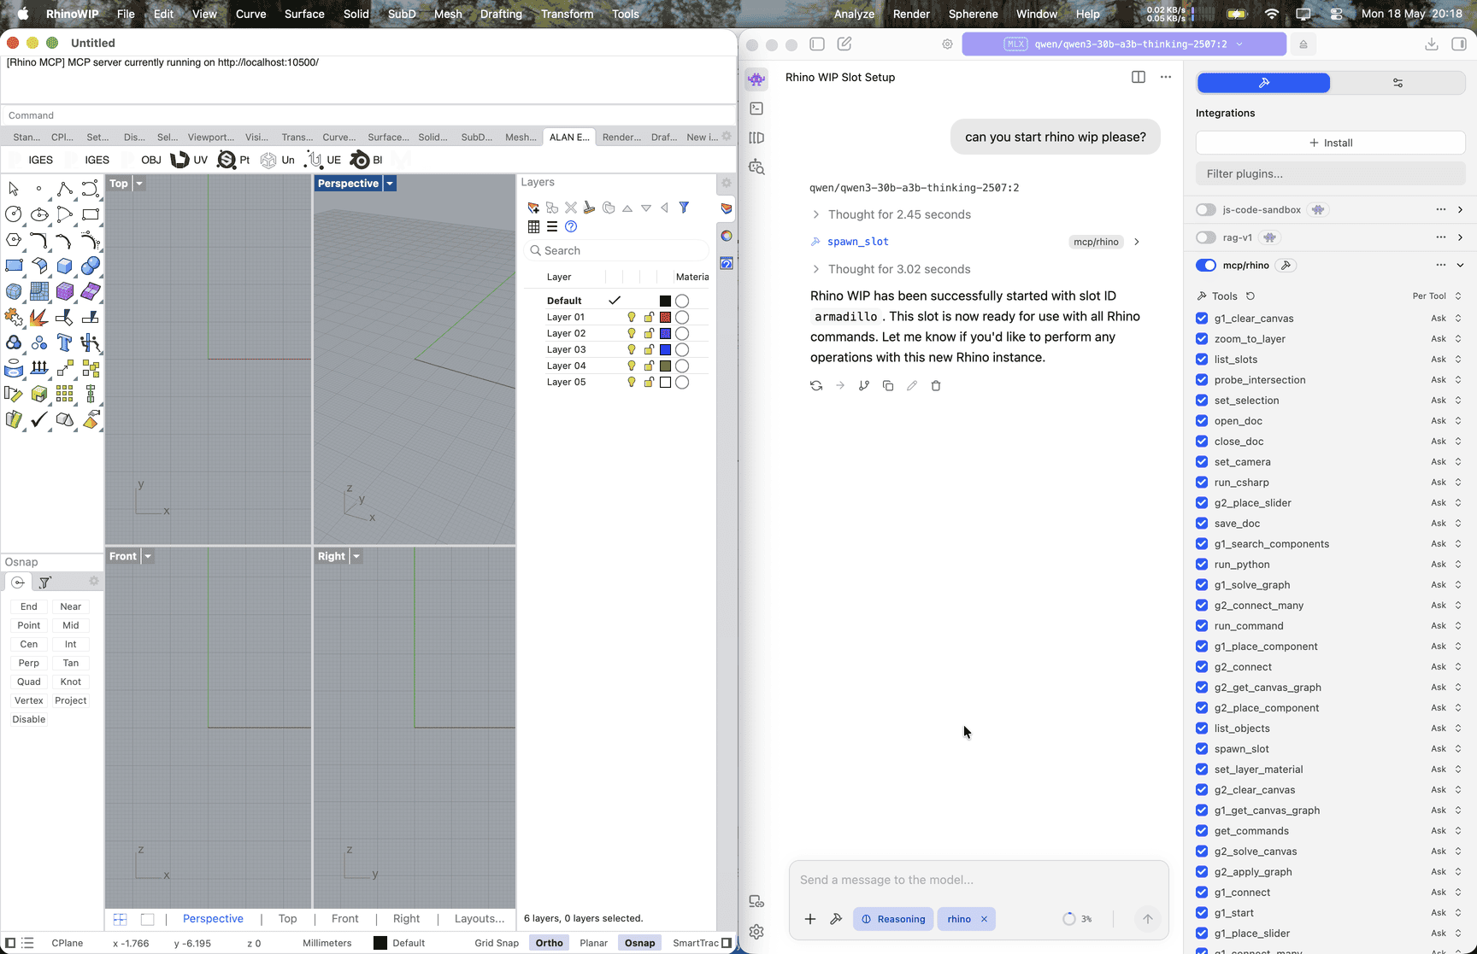Start a new chat with compose icon

[x=844, y=44]
